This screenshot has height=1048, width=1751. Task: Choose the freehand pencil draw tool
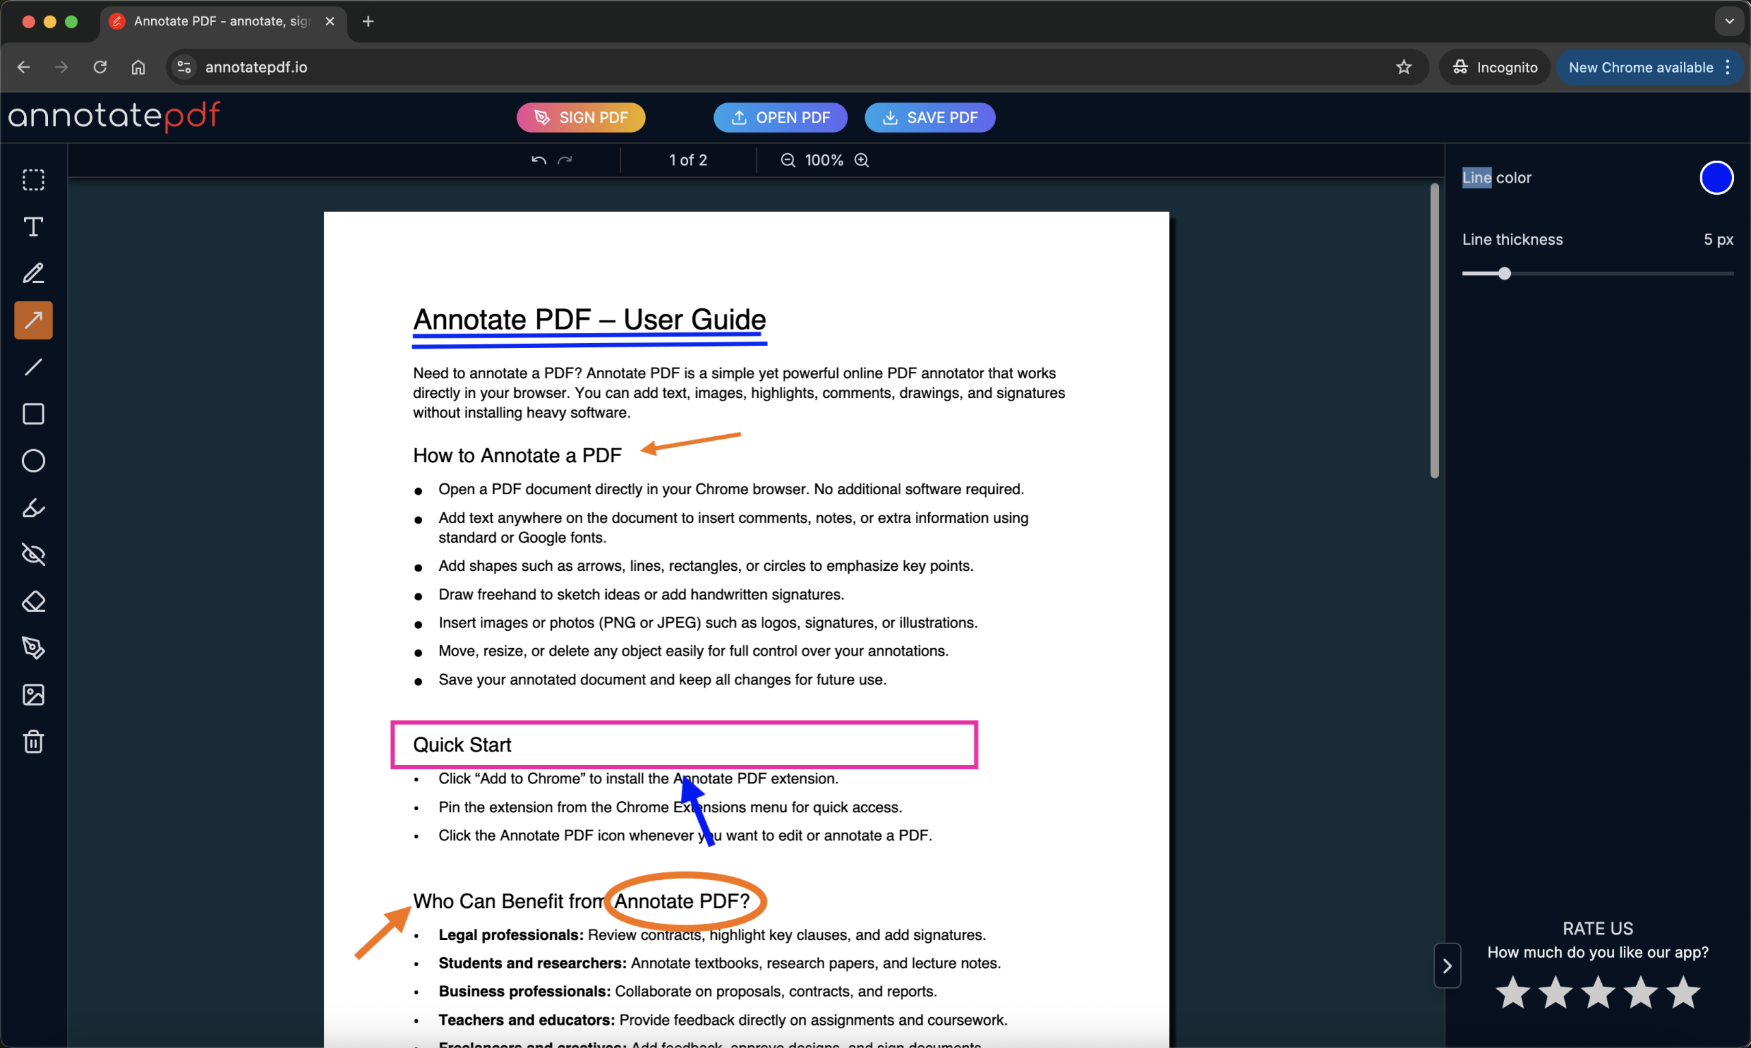pyautogui.click(x=34, y=273)
